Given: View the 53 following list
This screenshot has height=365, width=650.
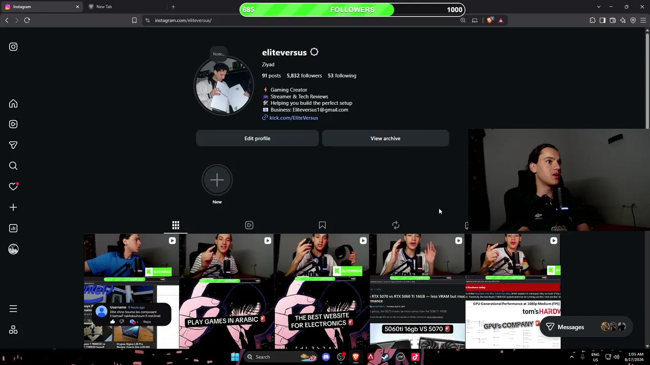Looking at the screenshot, I should pyautogui.click(x=342, y=76).
